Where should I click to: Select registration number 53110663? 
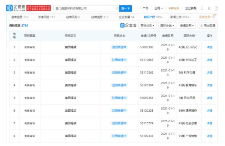[147, 60]
